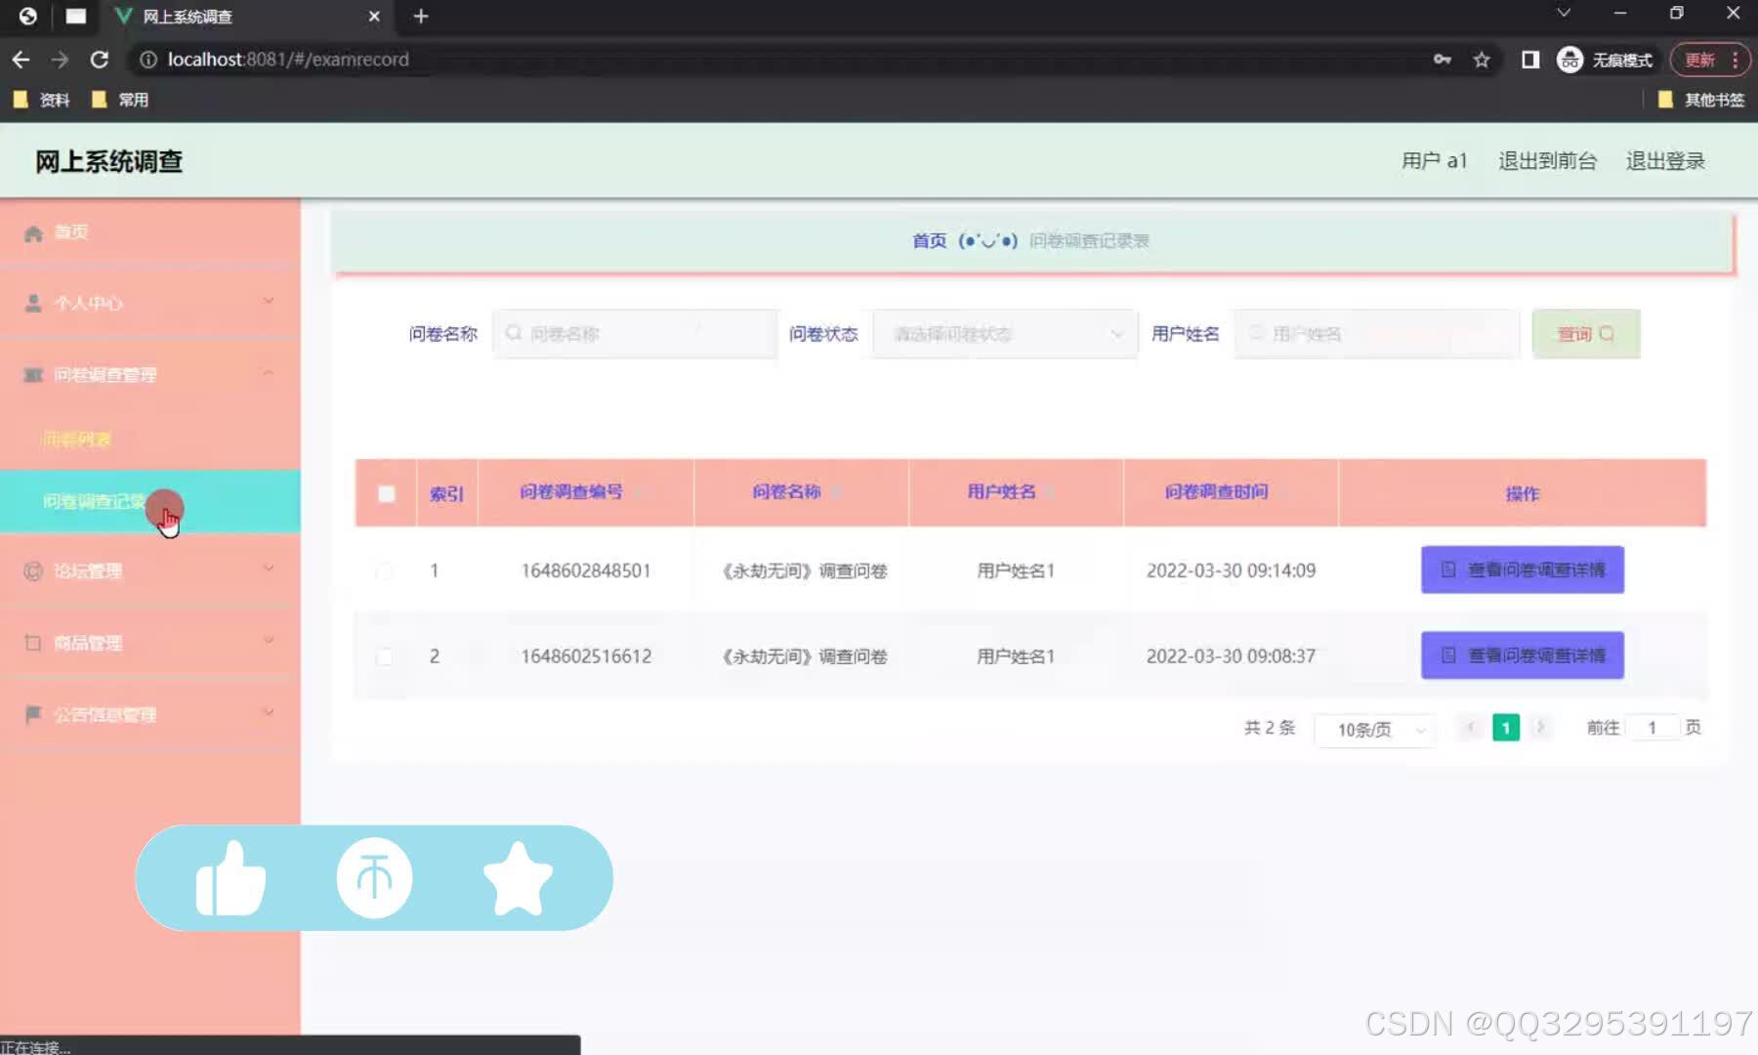Collapse the 问卷调查管理 sidebar menu
This screenshot has width=1758, height=1055.
click(269, 373)
